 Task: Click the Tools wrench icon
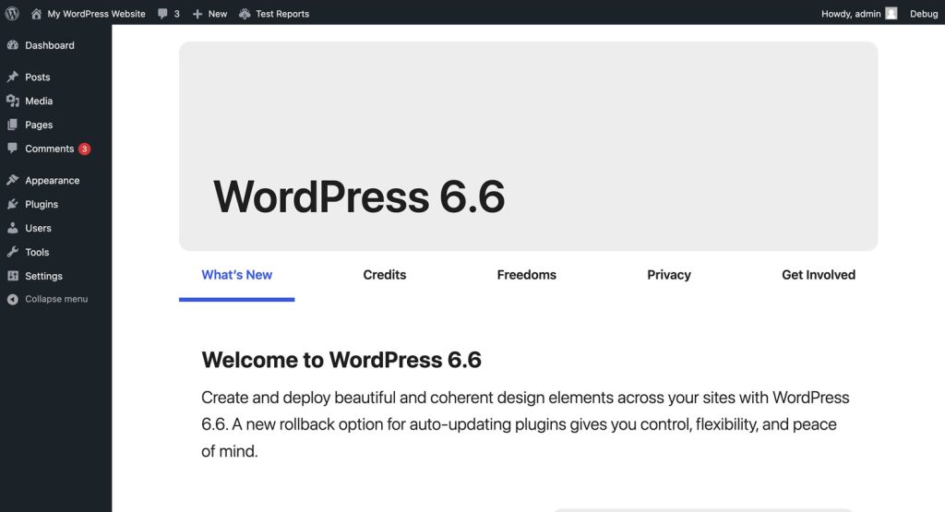coord(13,252)
